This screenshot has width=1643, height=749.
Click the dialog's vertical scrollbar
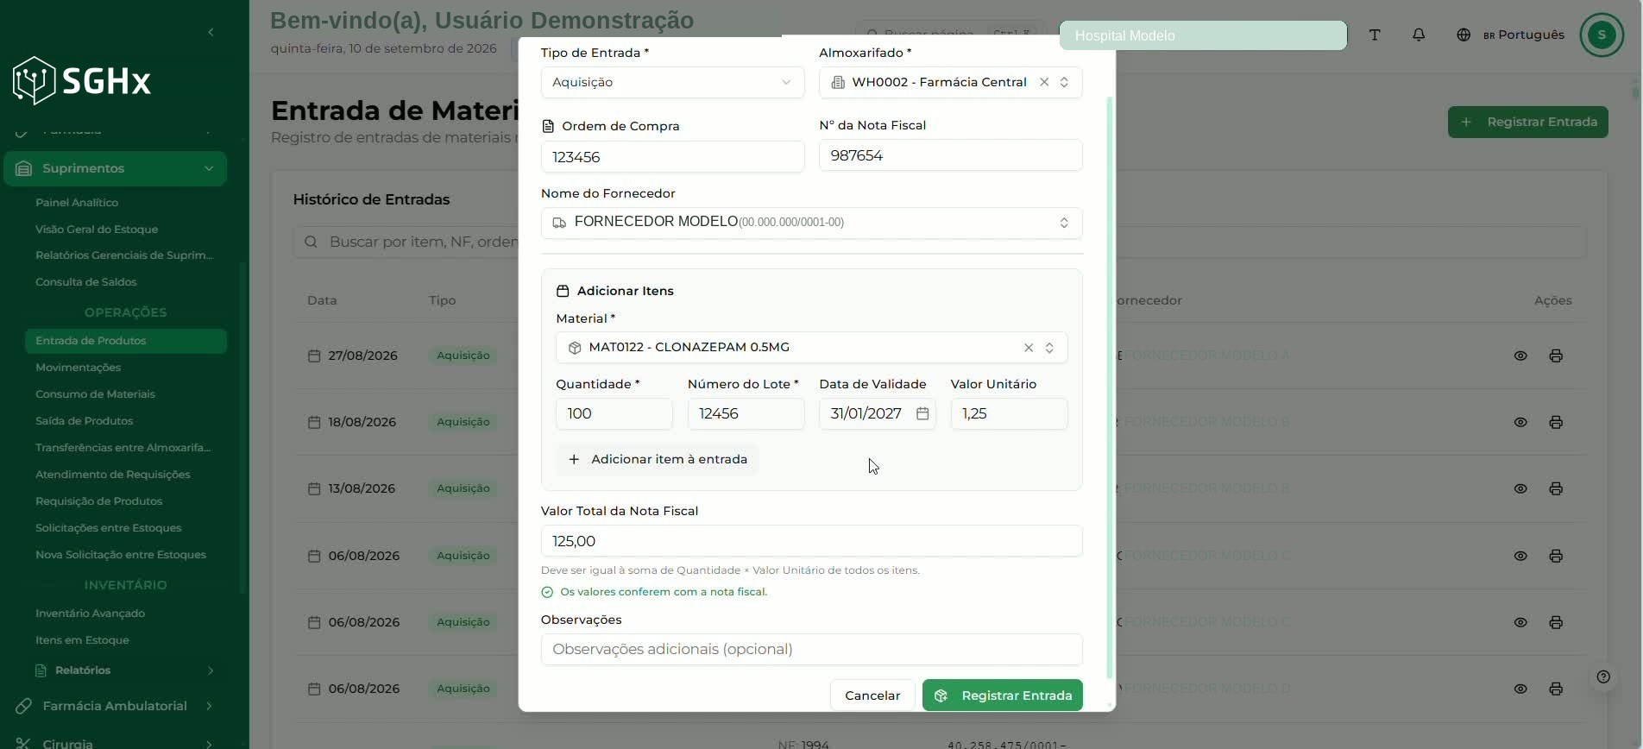pos(1110,387)
